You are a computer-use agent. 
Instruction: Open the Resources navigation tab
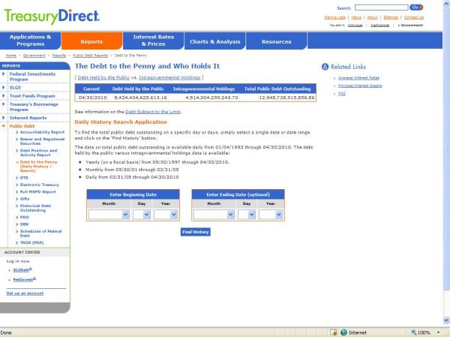276,41
